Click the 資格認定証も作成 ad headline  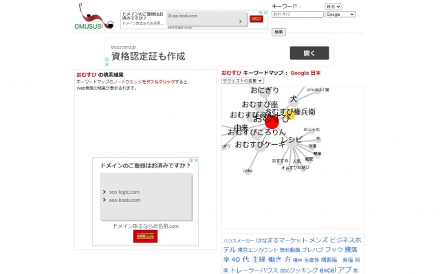point(148,56)
